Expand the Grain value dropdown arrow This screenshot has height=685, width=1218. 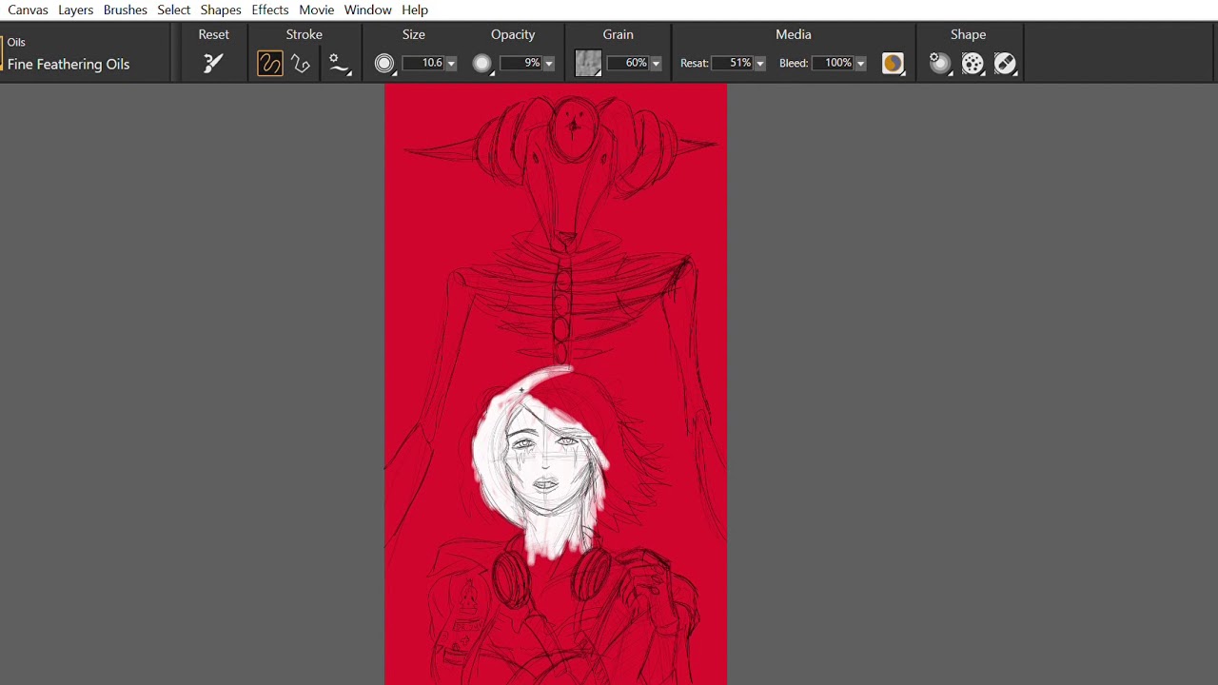656,64
